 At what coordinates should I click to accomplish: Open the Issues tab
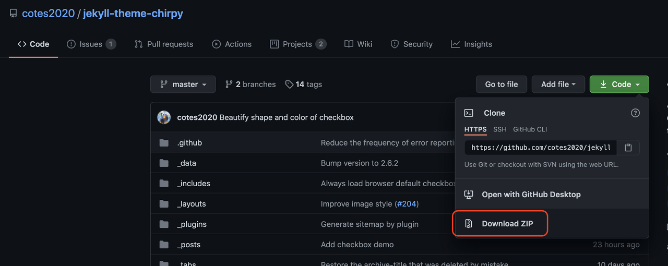(x=91, y=44)
